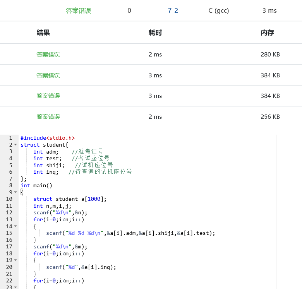
Task: Click the score 0 in the summary row
Action: click(129, 10)
